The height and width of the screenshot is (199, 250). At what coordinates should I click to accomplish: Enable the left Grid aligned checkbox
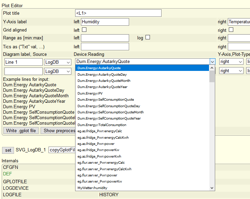pos(84,30)
